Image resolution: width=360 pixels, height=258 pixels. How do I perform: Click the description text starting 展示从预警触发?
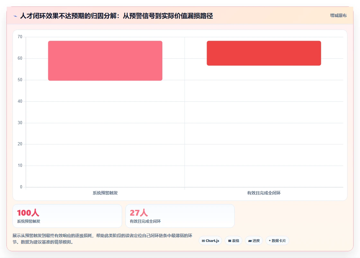tap(103, 239)
